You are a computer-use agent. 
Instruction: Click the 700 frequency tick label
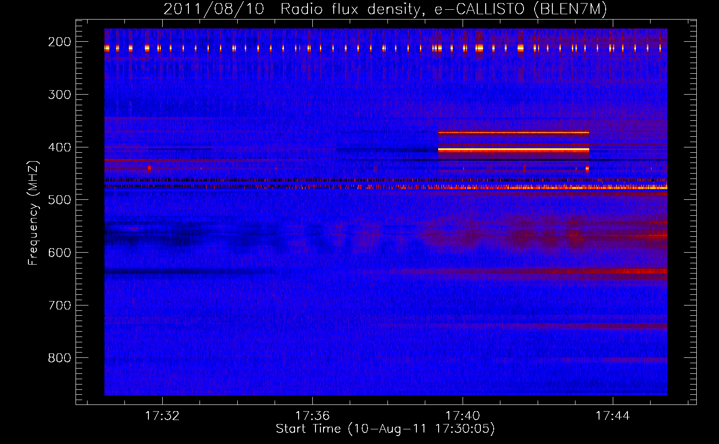click(x=60, y=305)
